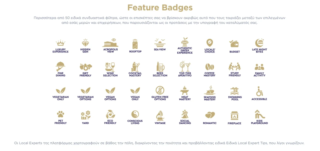
Task: Click the Gluten Free Options icon
Action: point(160,90)
